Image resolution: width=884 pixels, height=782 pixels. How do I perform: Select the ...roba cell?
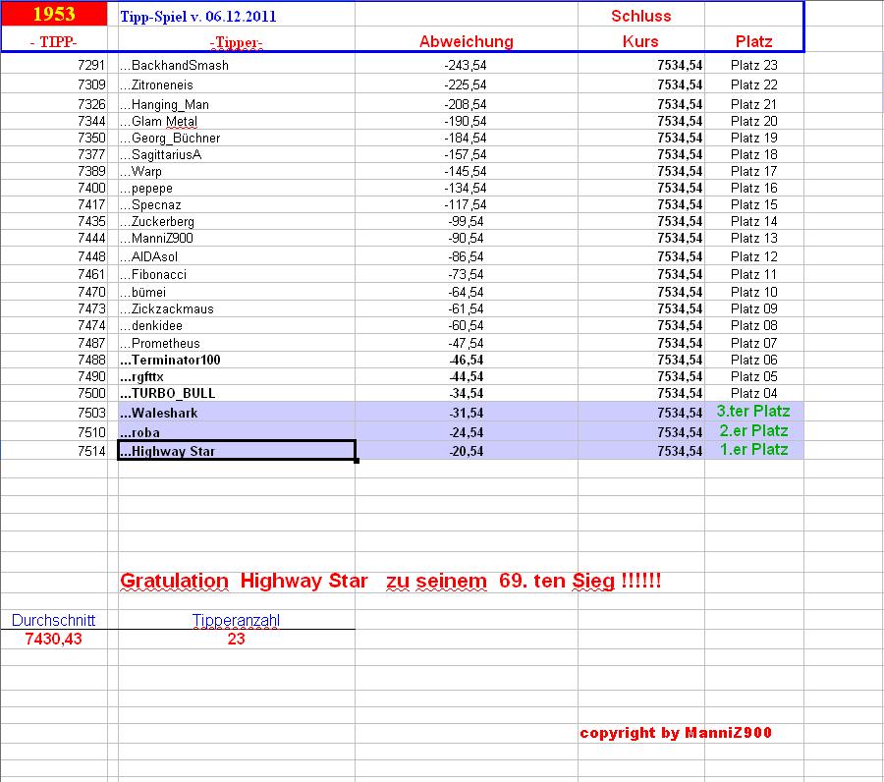236,432
